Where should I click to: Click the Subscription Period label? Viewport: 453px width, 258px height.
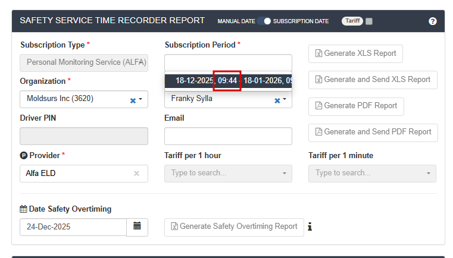tap(200, 45)
